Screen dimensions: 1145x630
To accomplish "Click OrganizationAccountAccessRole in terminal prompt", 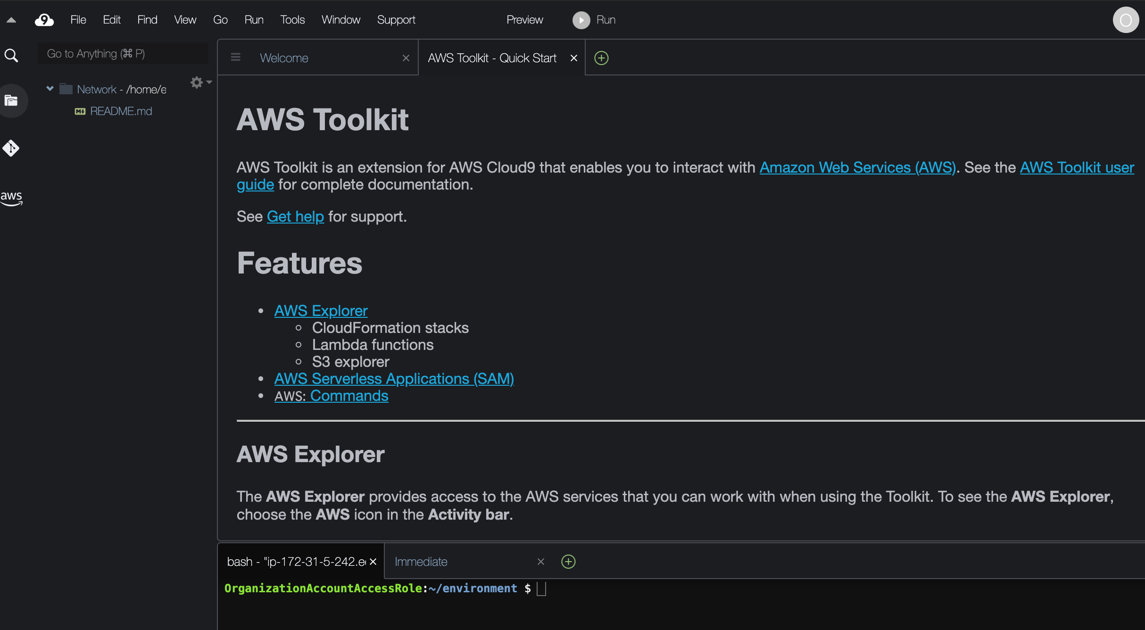I will (323, 588).
